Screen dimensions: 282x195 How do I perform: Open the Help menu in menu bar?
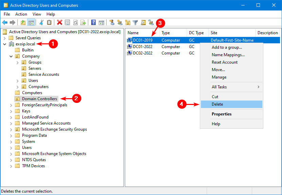pyautogui.click(x=51, y=14)
